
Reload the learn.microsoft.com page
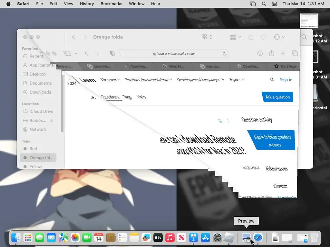tap(224, 54)
